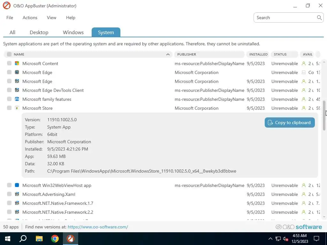Click the Microsoft Store app icon
327x245 pixels.
coord(17,108)
